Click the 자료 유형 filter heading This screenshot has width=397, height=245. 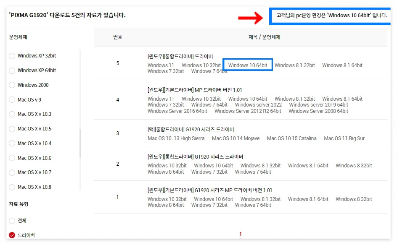[x=19, y=204]
